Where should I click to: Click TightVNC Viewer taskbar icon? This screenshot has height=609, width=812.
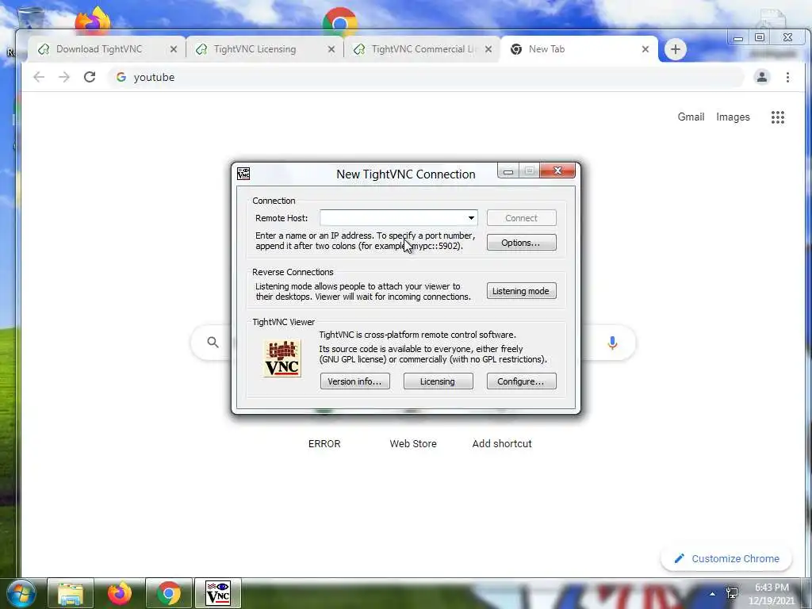[x=217, y=593]
